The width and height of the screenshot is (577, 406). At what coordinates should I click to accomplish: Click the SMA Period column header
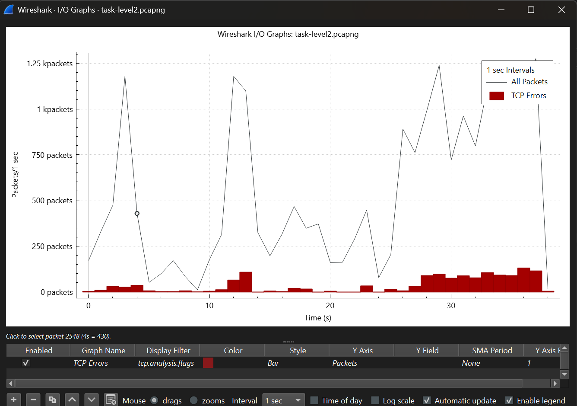point(491,350)
